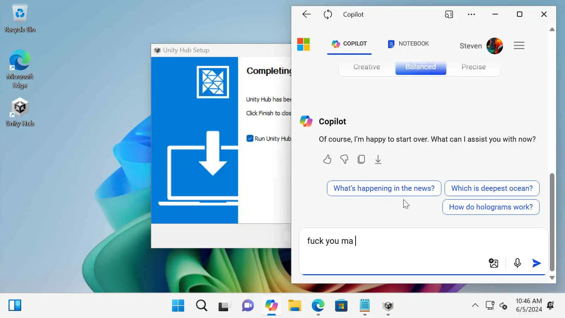Screen dimensions: 565x318
Task: Open Notepad from taskbar
Action: pyautogui.click(x=365, y=305)
